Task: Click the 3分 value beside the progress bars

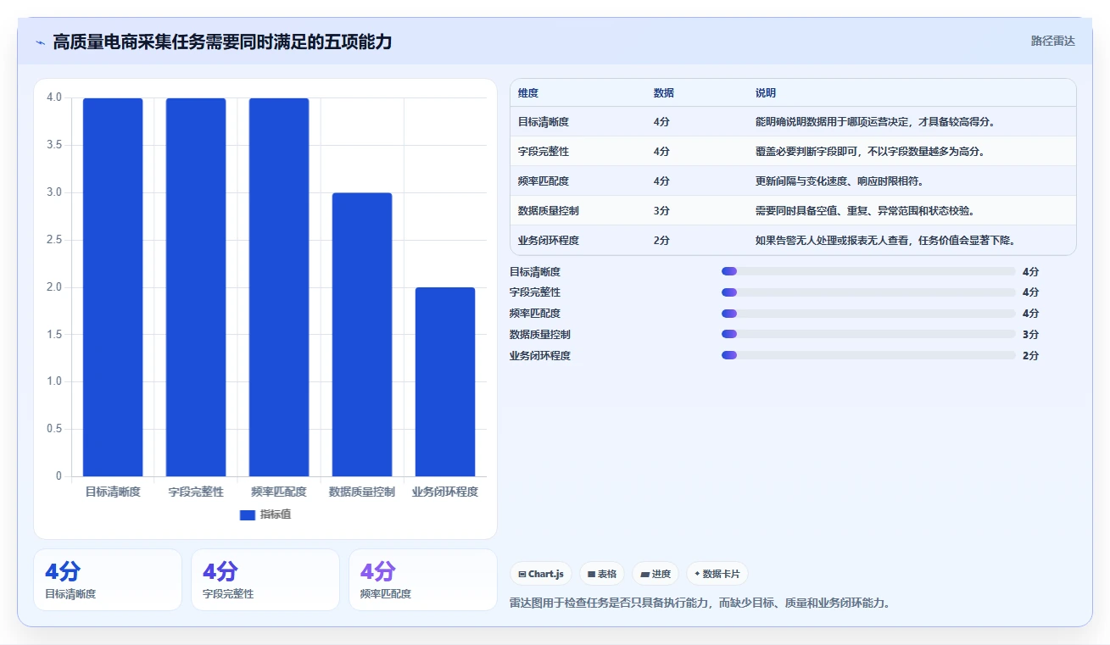Action: click(x=1030, y=335)
